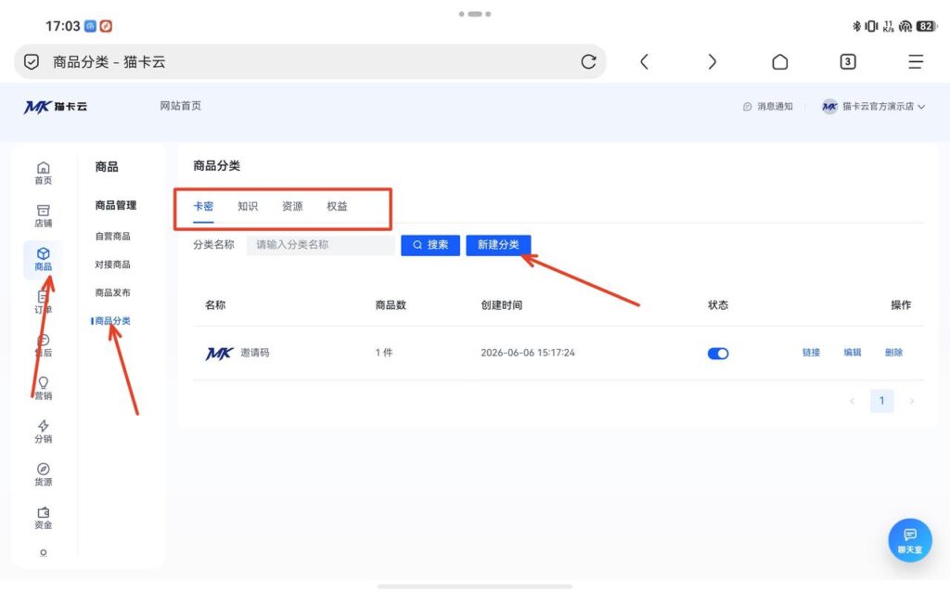
Task: Open the 资金 wallet sidebar icon
Action: pos(43,518)
